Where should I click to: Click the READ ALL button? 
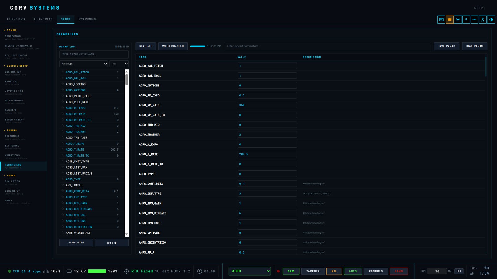point(146,46)
